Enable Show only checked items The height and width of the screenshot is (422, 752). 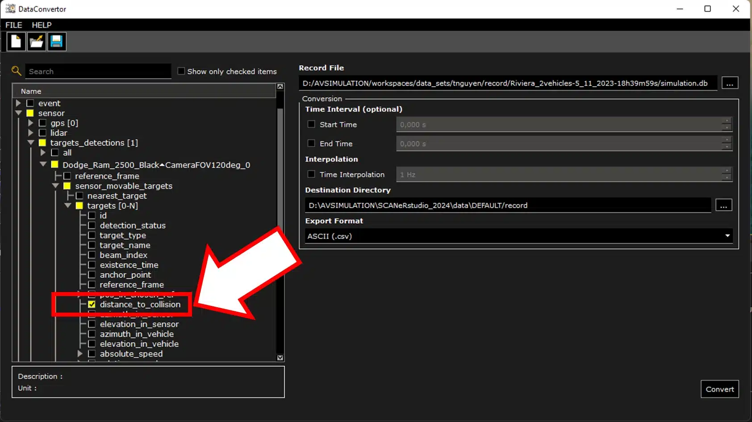click(x=181, y=71)
